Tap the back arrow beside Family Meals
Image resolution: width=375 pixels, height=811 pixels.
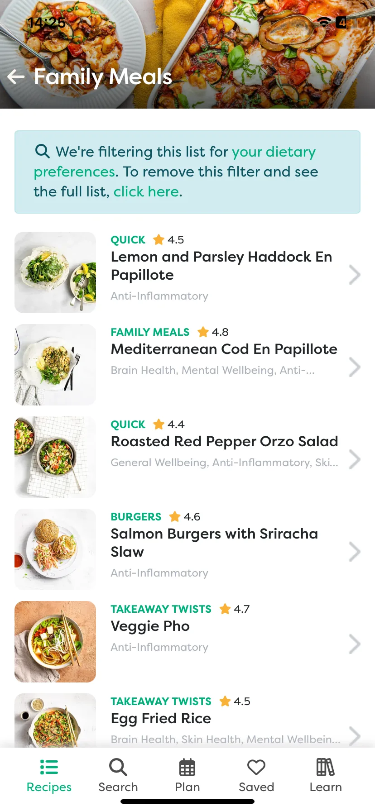coord(16,77)
